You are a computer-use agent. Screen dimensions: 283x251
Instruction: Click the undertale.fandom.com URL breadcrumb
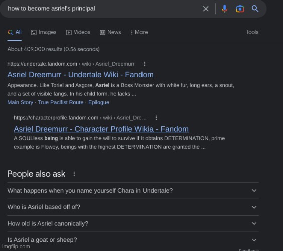point(71,64)
